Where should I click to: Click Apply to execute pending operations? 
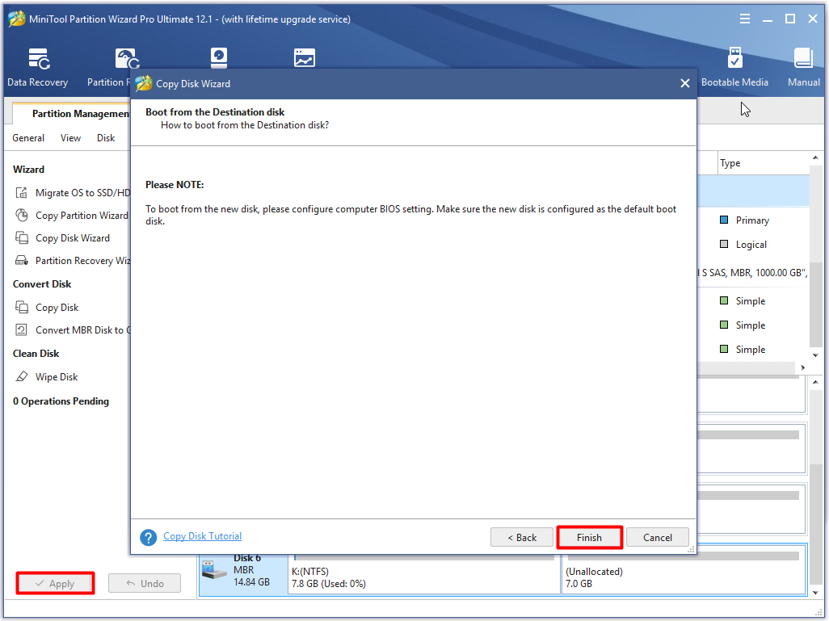click(55, 584)
